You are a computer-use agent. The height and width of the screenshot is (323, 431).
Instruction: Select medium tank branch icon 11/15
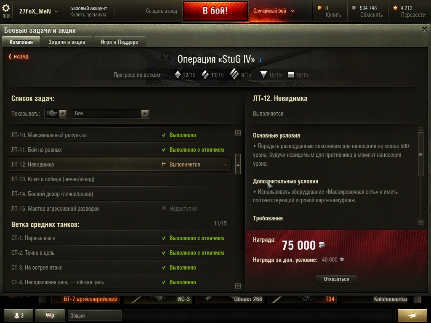[x=205, y=74]
